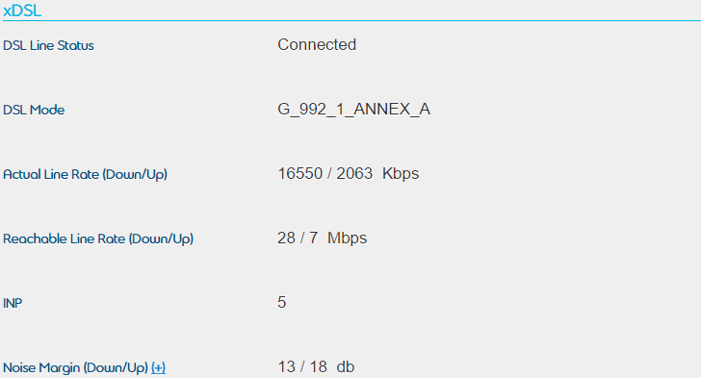
Task: Click the xDSL section heading
Action: [x=22, y=11]
